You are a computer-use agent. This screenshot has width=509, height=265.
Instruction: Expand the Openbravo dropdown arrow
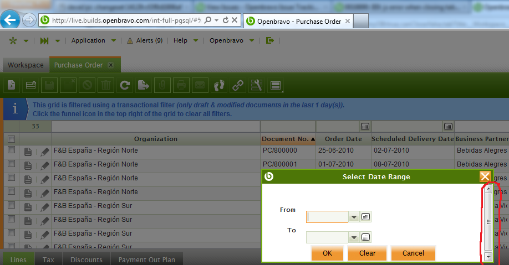pos(252,40)
